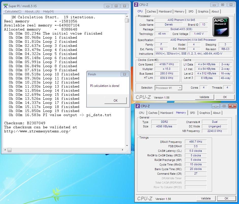Click the CPU-Z logo icon in Memory window title bar
239x204 pixels.
point(138,106)
